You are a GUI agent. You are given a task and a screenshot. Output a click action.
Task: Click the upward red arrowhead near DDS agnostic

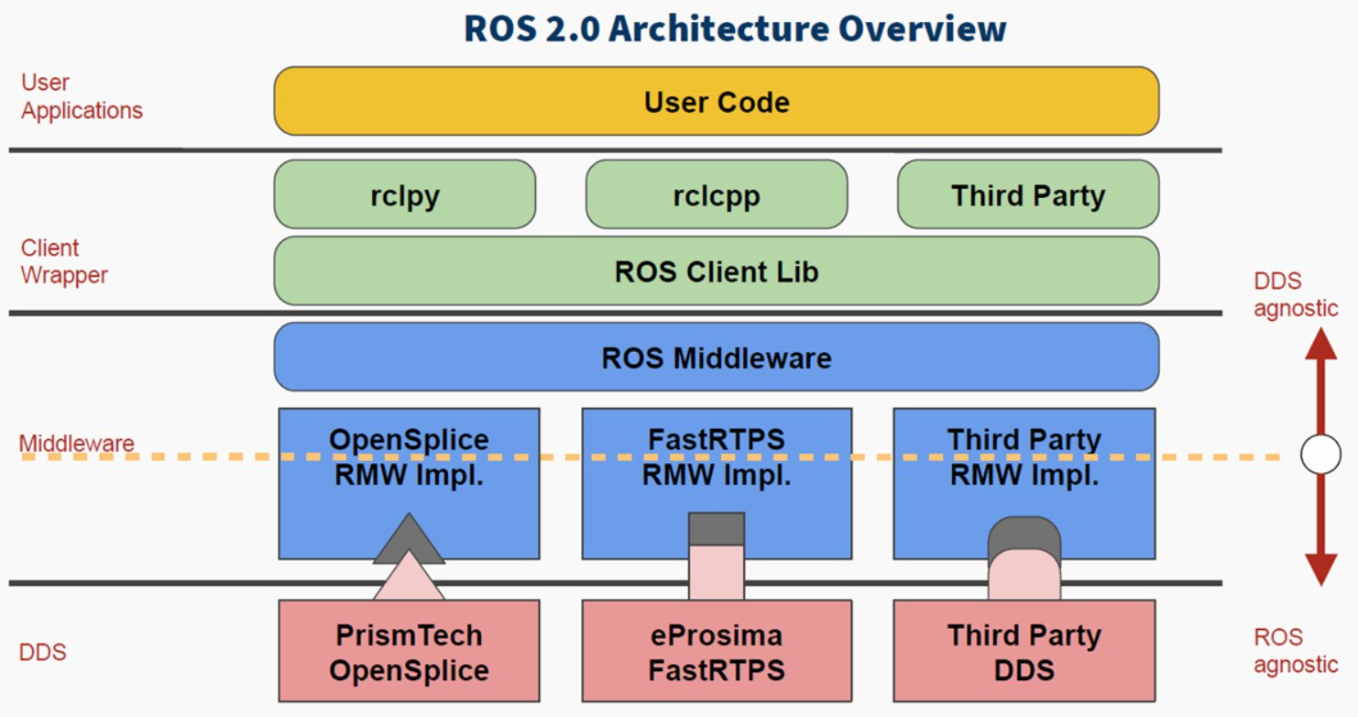click(1320, 344)
